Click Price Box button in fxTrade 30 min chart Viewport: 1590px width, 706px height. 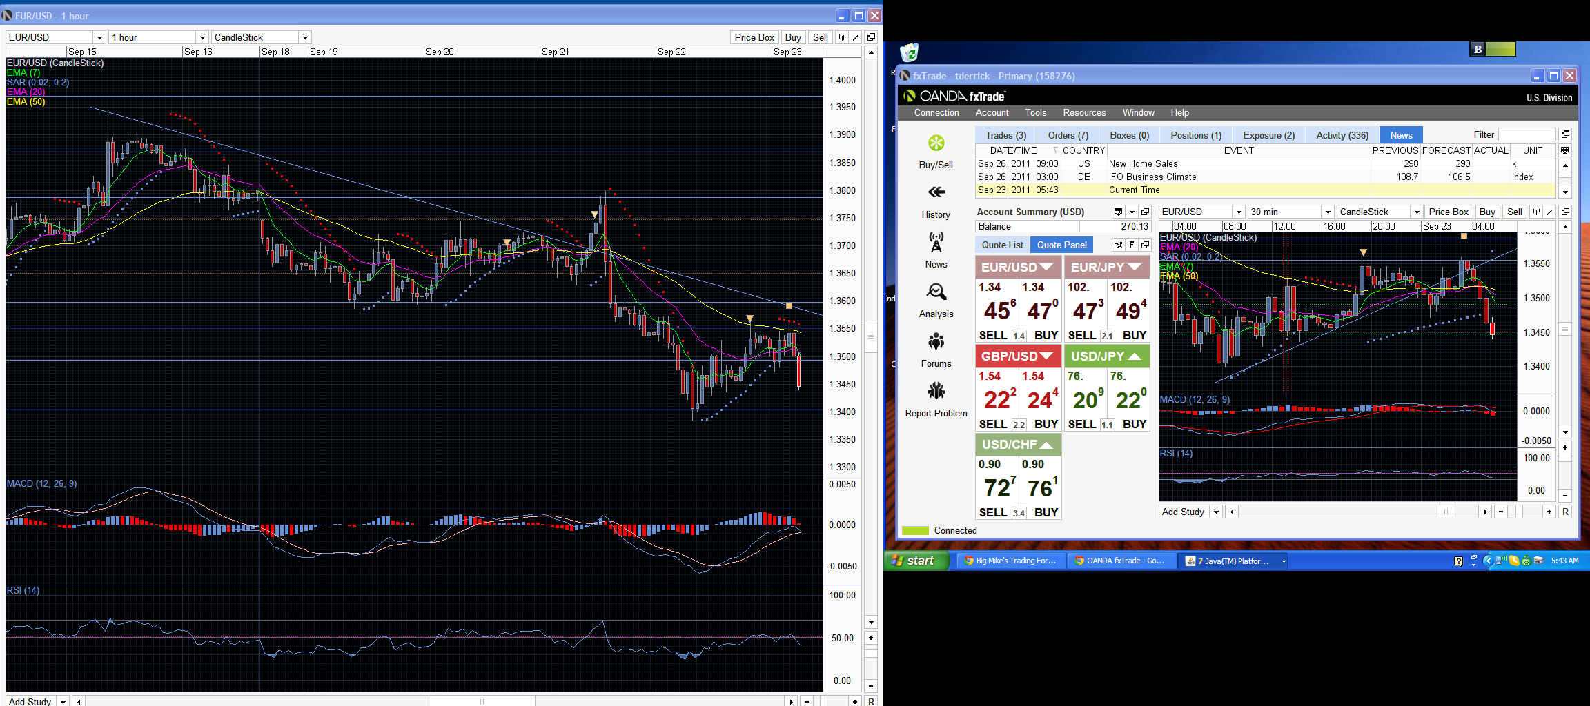point(1449,212)
